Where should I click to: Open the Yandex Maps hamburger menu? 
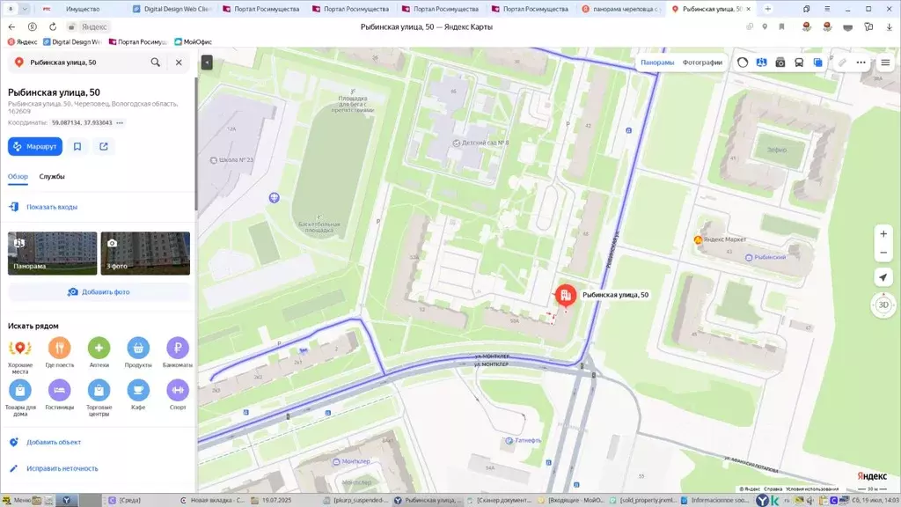(885, 62)
